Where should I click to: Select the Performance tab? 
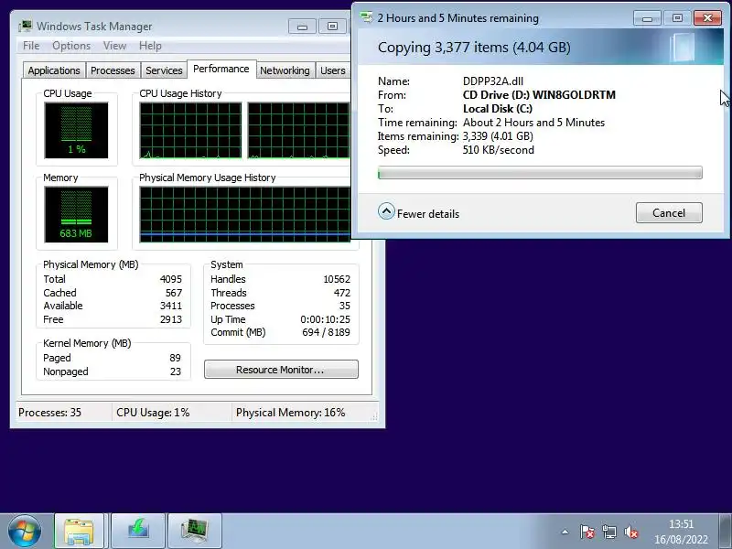[221, 70]
